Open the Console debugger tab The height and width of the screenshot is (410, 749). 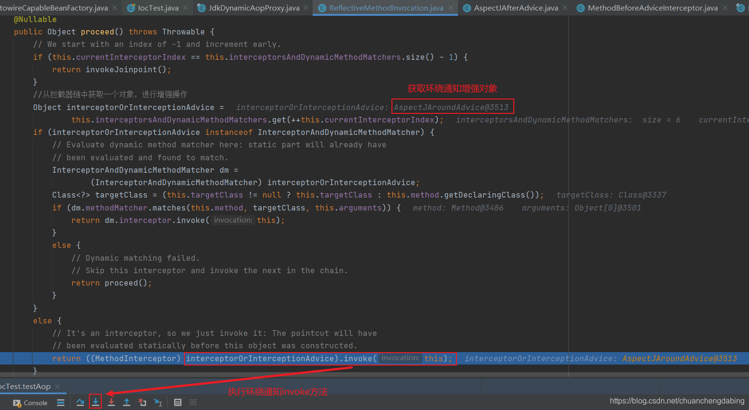click(31, 403)
